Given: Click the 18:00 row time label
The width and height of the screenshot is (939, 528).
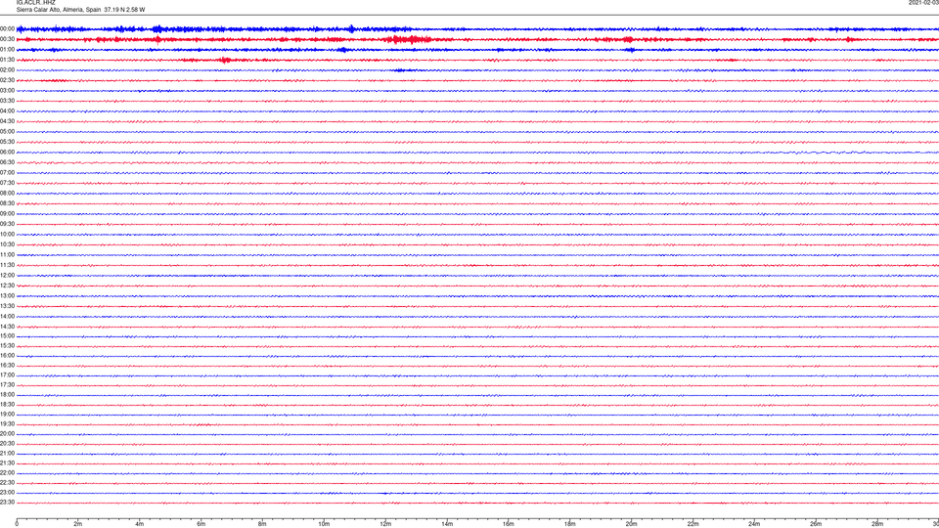Looking at the screenshot, I should point(7,394).
